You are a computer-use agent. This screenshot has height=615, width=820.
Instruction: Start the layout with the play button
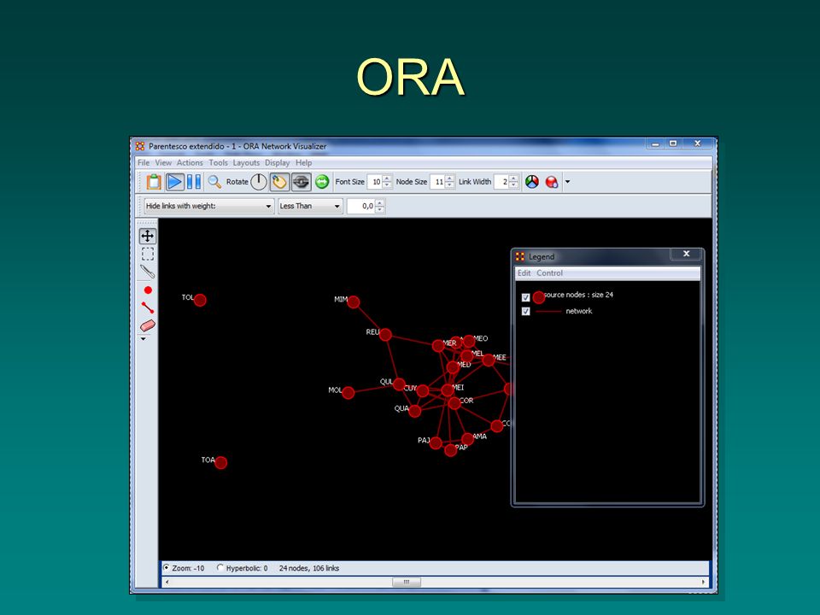tap(174, 181)
